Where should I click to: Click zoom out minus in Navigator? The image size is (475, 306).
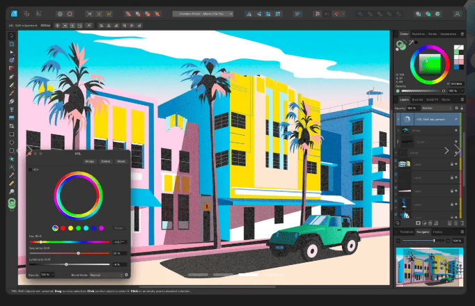[398, 241]
